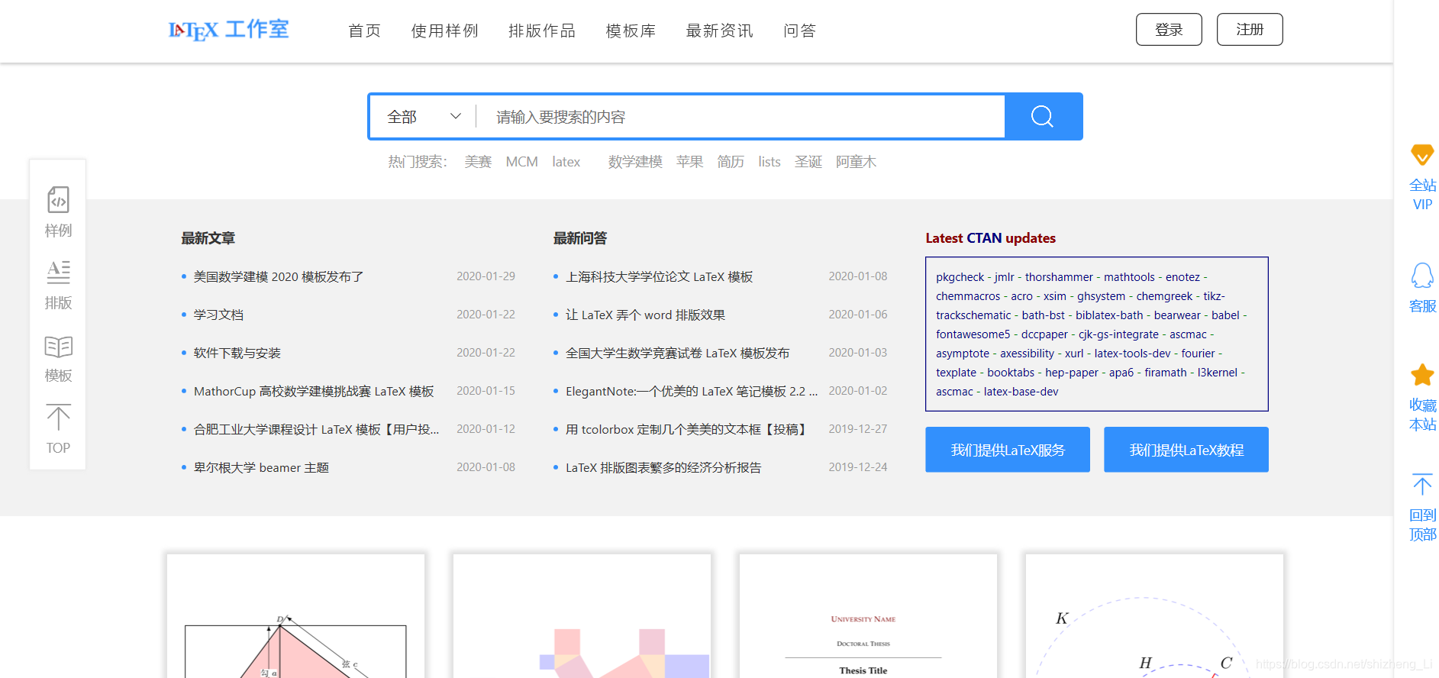
Task: Open the triangle diagram template thumbnail
Action: coord(296,616)
